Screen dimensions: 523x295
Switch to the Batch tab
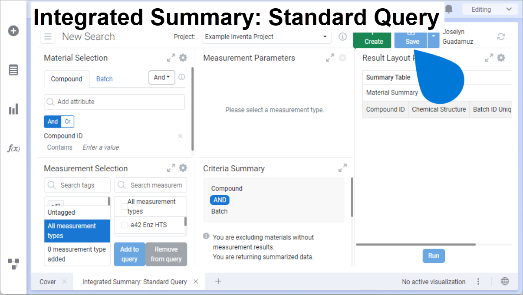click(104, 79)
